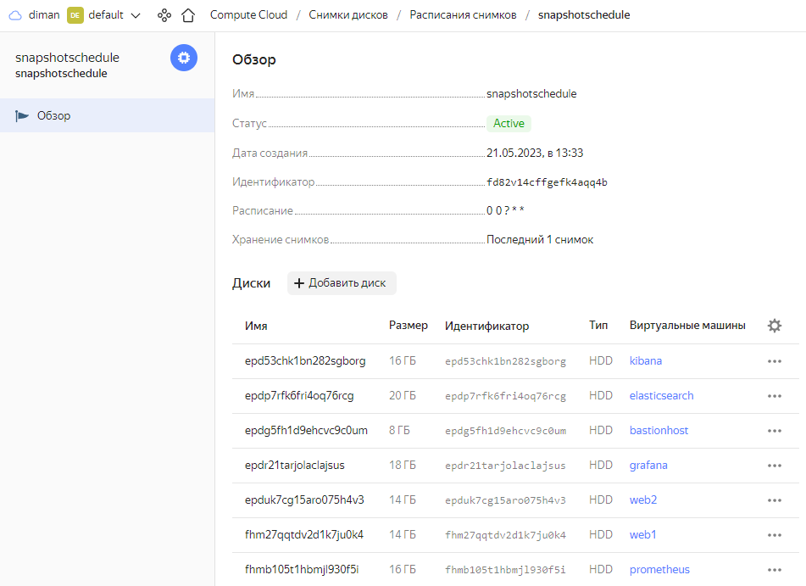Click the home icon in the header

pos(186,14)
